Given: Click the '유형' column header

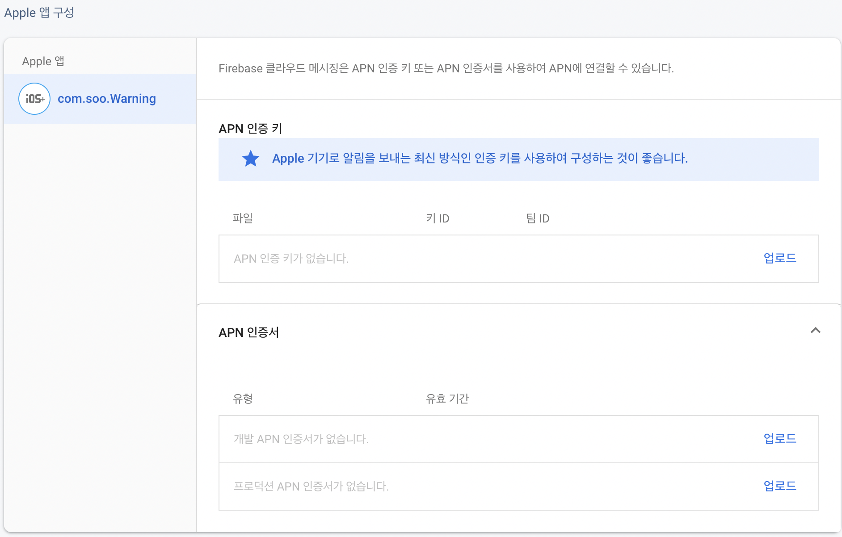Looking at the screenshot, I should pos(243,399).
